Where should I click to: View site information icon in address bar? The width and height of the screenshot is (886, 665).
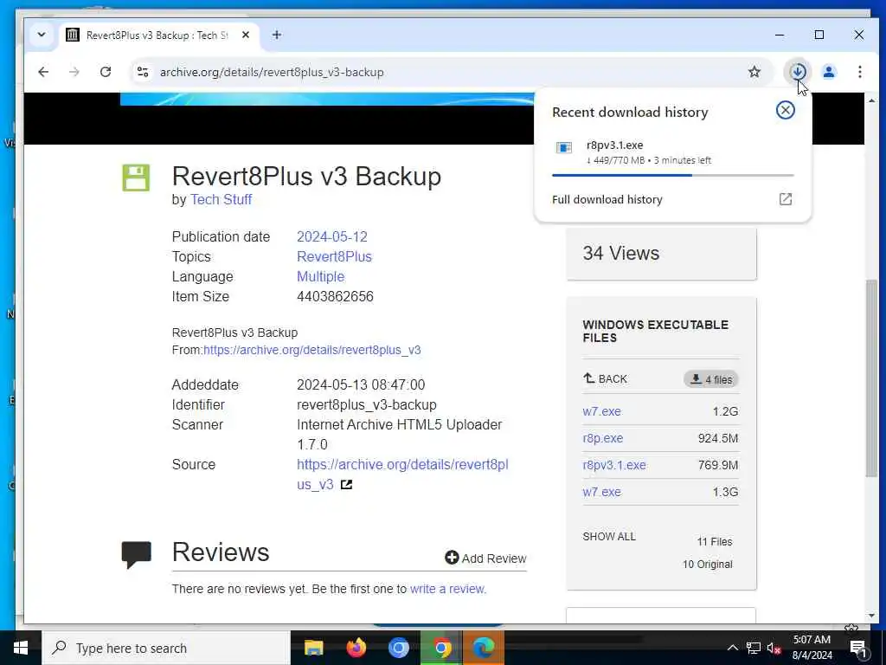143,72
